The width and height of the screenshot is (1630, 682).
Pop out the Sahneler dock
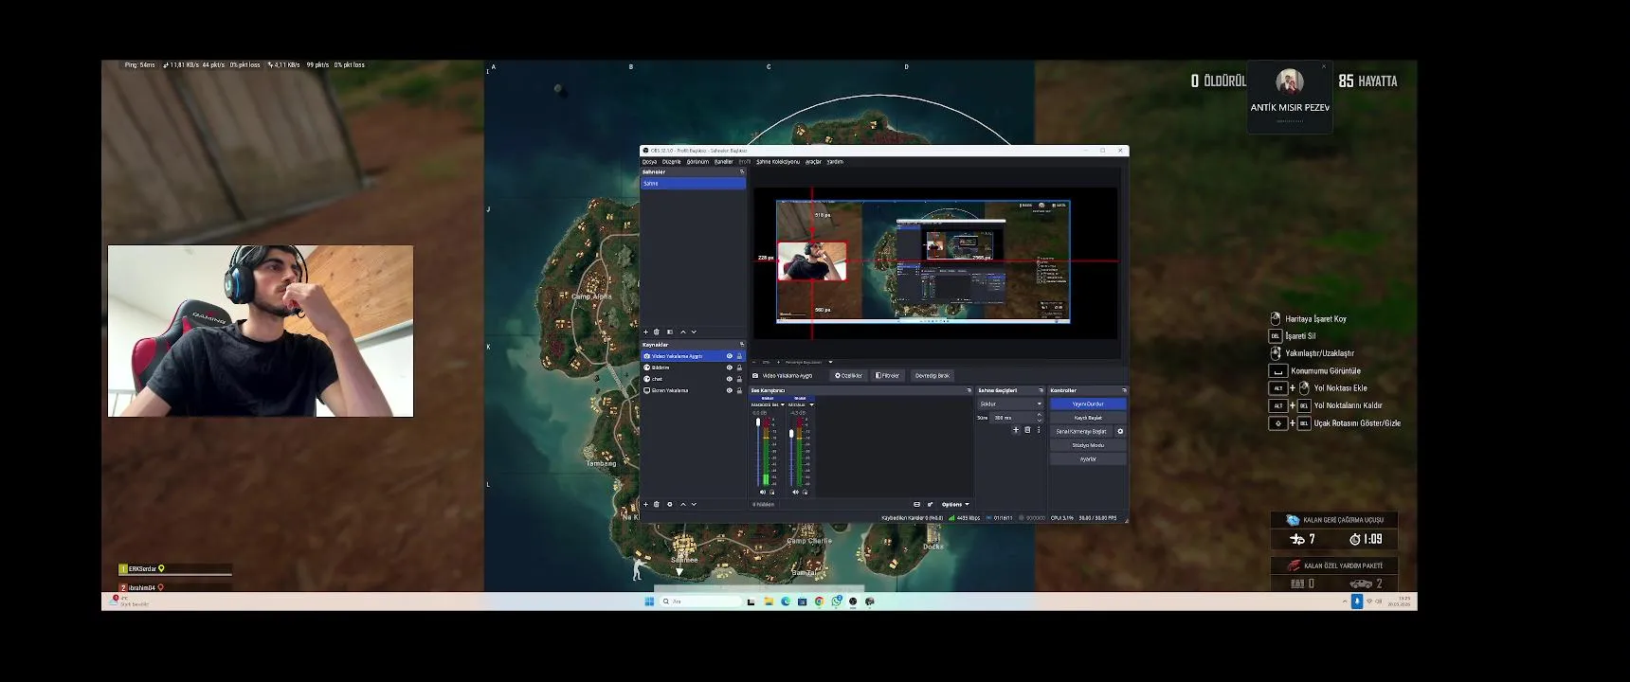tap(742, 171)
